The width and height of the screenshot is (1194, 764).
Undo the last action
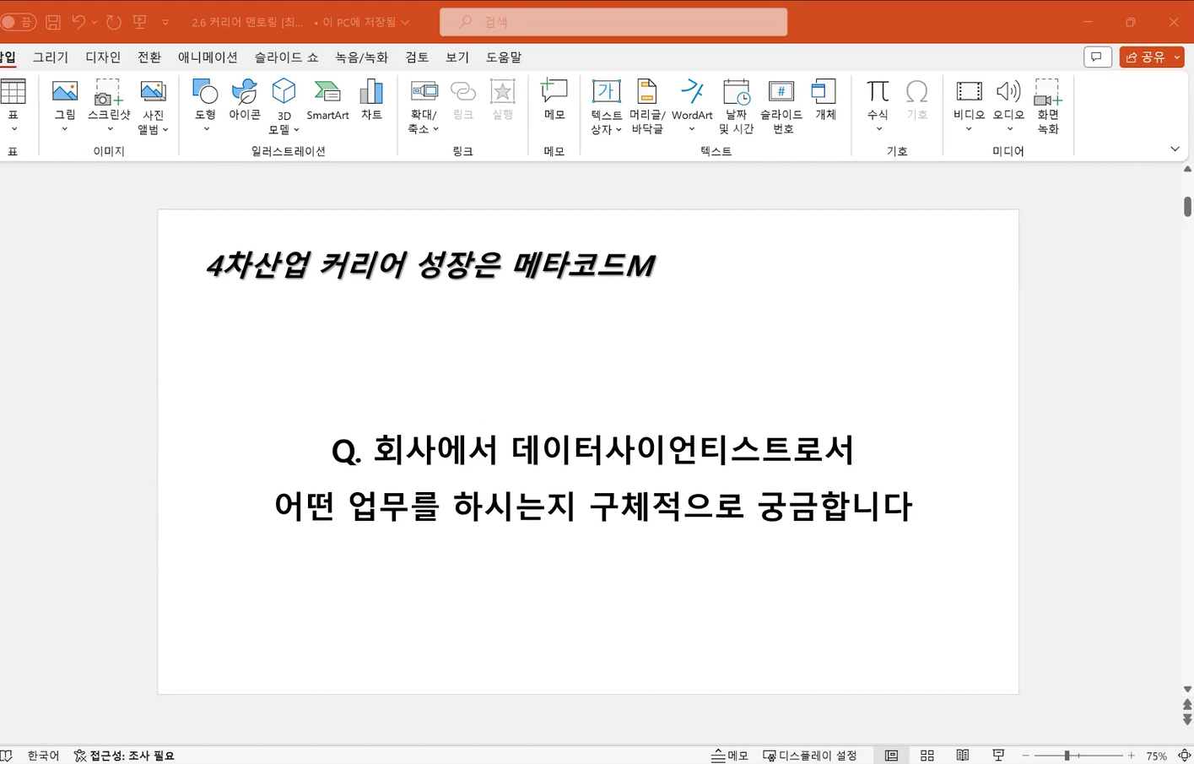click(x=78, y=22)
